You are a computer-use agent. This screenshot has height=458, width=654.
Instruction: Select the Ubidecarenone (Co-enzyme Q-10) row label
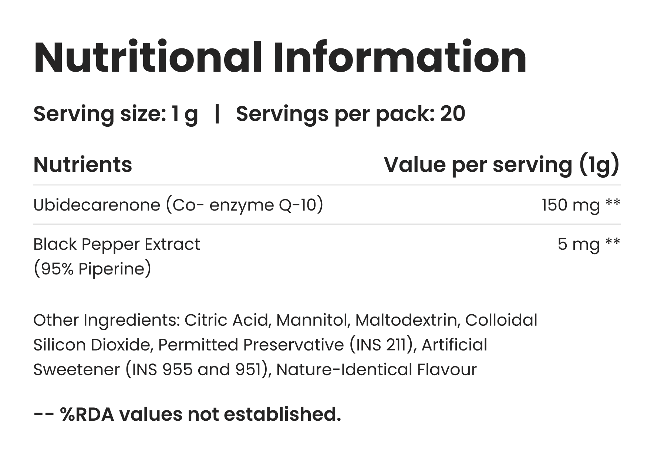[x=178, y=205]
